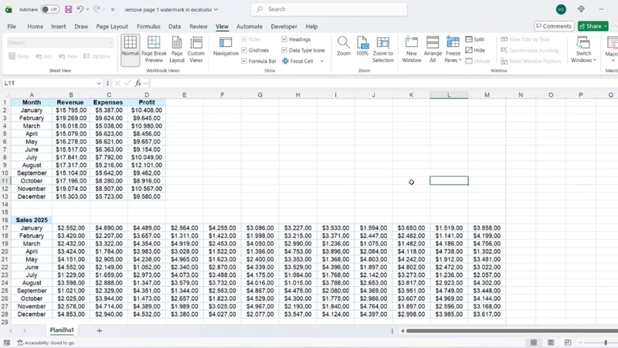Click cell with $12.101,00 profit
The width and height of the screenshot is (618, 348).
[147, 165]
